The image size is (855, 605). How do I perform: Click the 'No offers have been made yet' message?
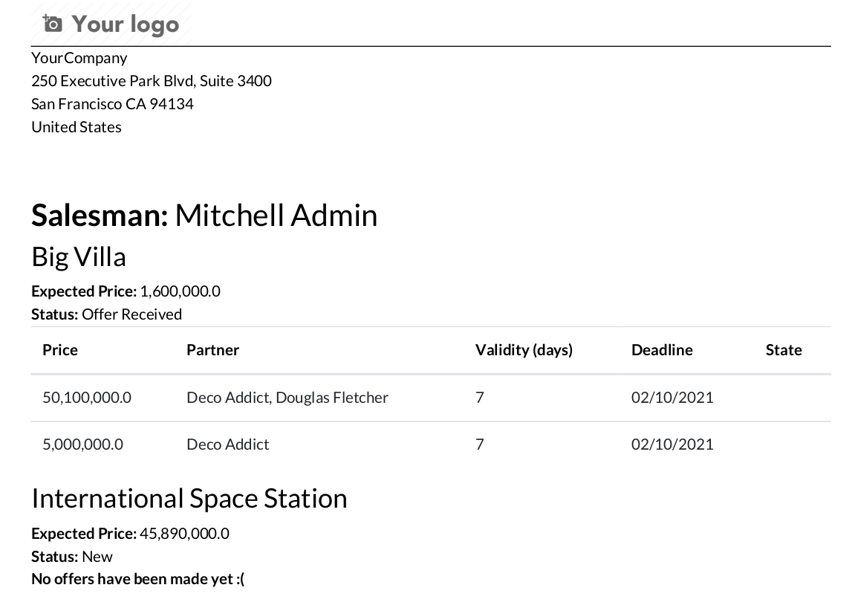click(137, 578)
